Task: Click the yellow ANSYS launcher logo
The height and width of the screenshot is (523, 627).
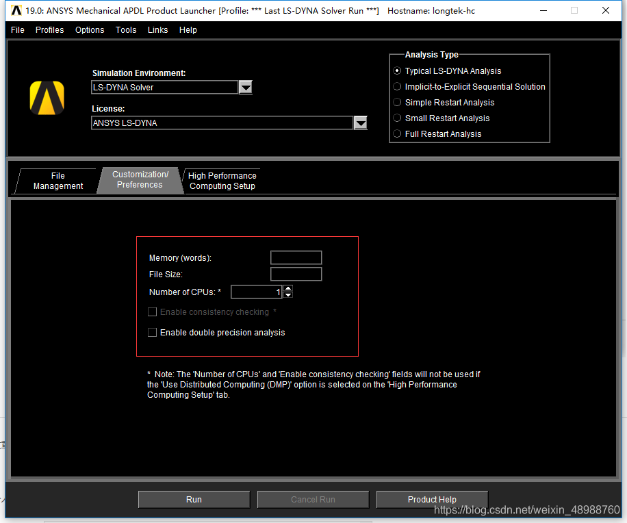Action: point(47,98)
